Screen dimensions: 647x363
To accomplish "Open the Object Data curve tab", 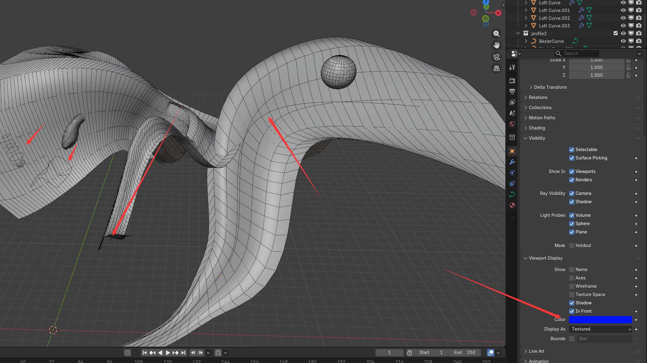I will 512,194.
